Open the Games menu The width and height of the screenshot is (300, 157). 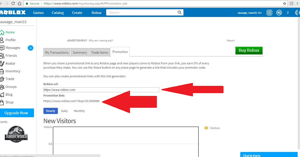[38, 13]
